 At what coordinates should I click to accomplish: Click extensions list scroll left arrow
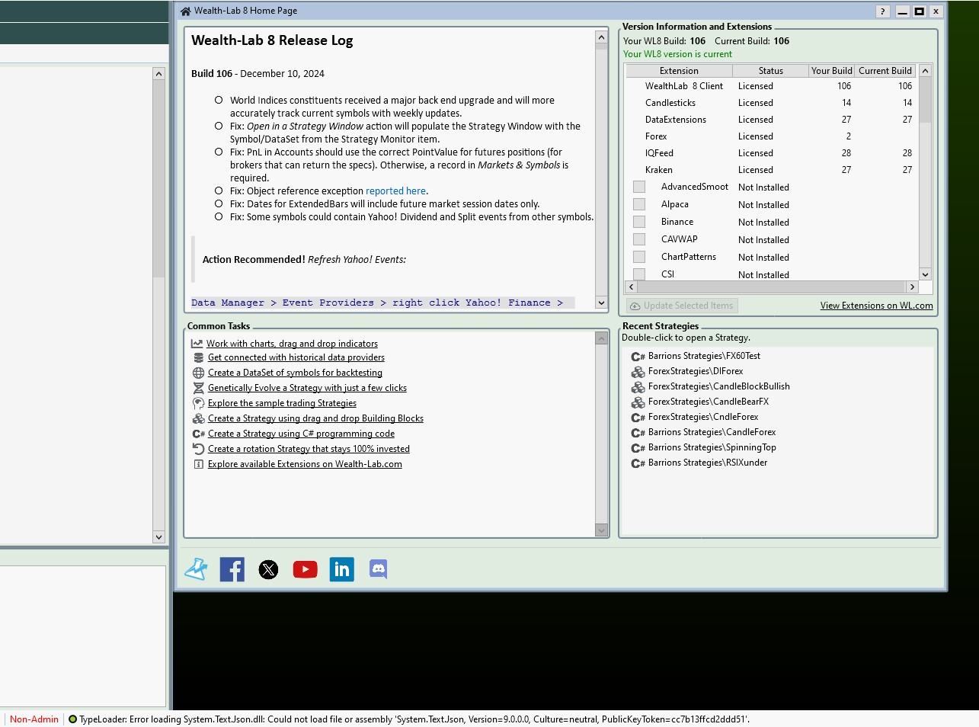[631, 287]
